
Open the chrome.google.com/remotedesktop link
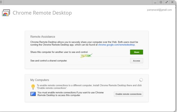(x=116, y=45)
